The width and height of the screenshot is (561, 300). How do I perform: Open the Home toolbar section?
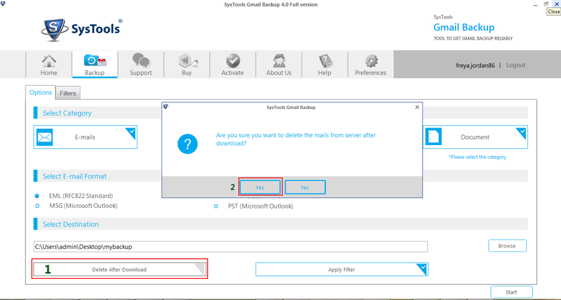pos(49,65)
